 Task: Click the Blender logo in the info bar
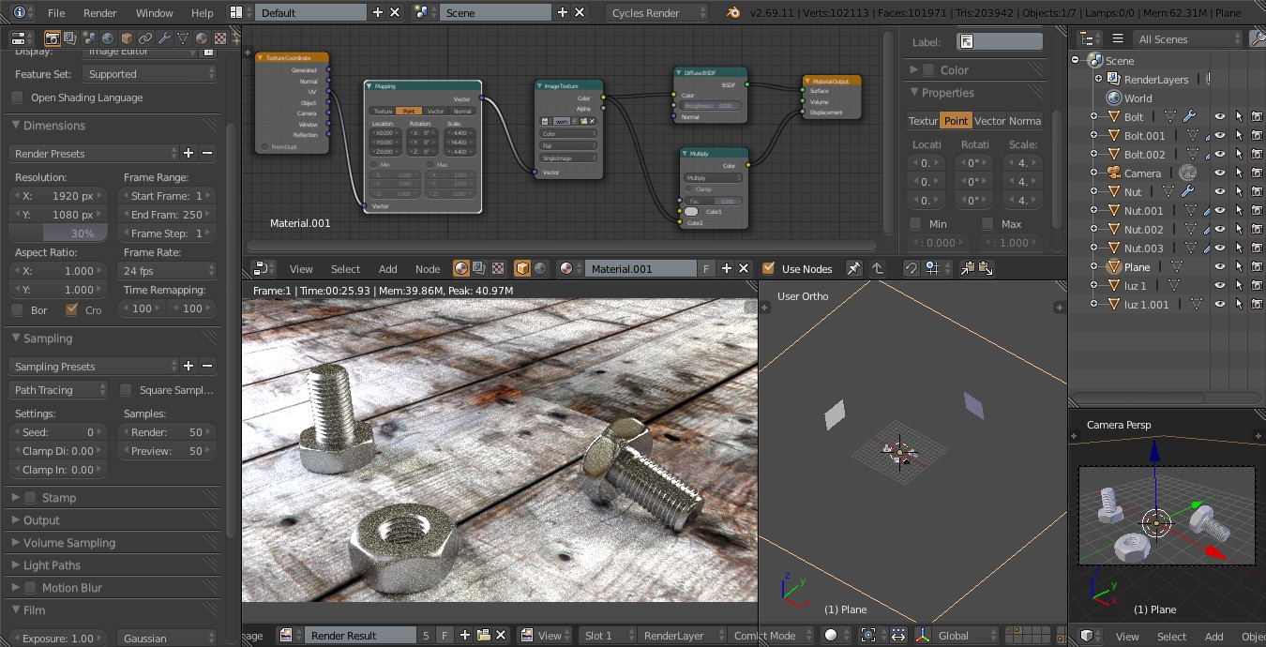pyautogui.click(x=732, y=13)
